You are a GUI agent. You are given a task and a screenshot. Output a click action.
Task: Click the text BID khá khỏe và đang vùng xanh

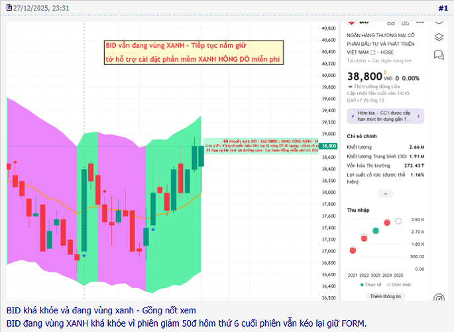tap(70, 311)
